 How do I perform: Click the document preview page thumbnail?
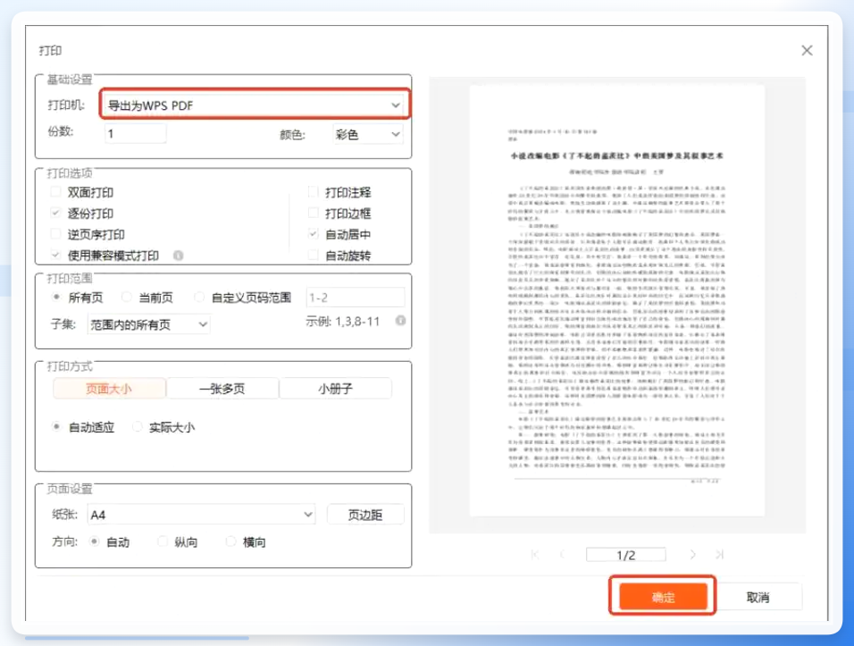[x=617, y=300]
